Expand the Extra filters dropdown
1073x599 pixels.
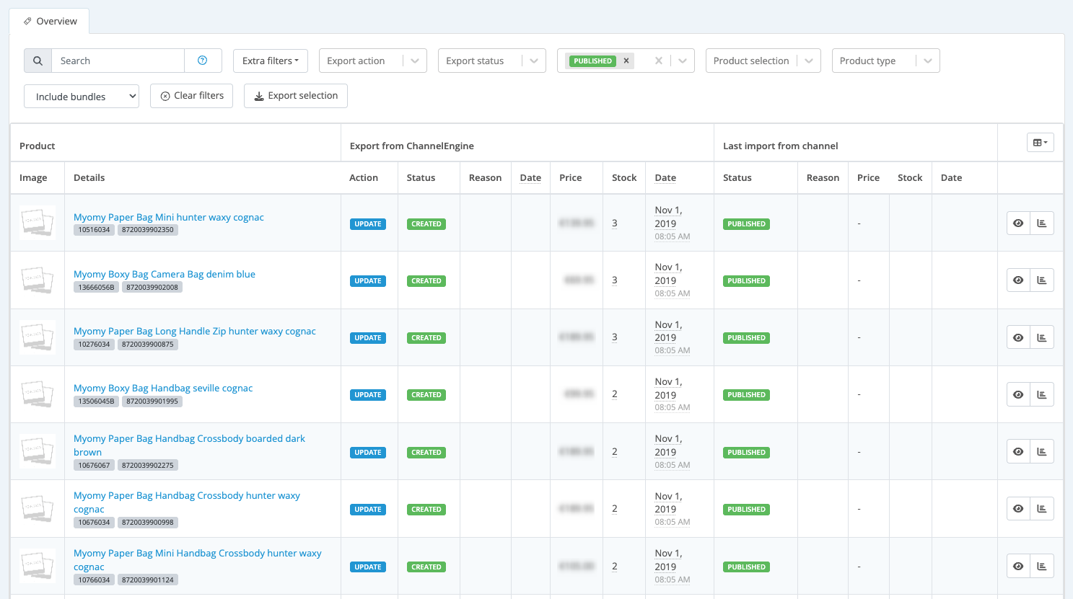tap(271, 61)
